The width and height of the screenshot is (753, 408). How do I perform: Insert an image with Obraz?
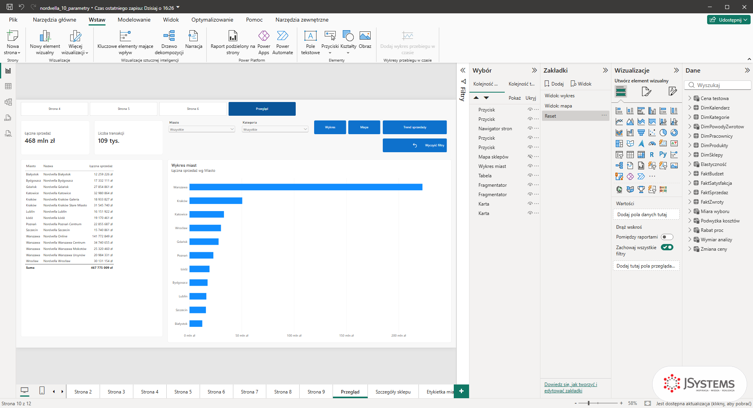(x=365, y=40)
